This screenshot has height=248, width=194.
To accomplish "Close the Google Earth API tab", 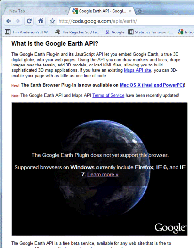I will (130, 11).
